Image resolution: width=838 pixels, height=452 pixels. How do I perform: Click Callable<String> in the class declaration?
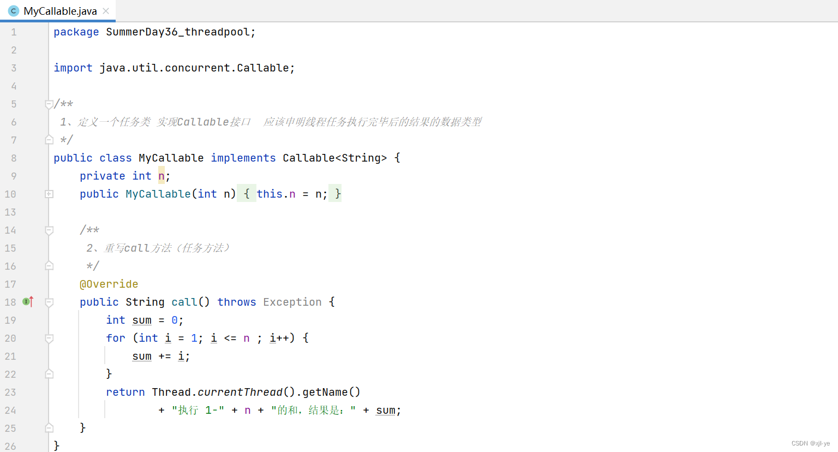coord(334,158)
